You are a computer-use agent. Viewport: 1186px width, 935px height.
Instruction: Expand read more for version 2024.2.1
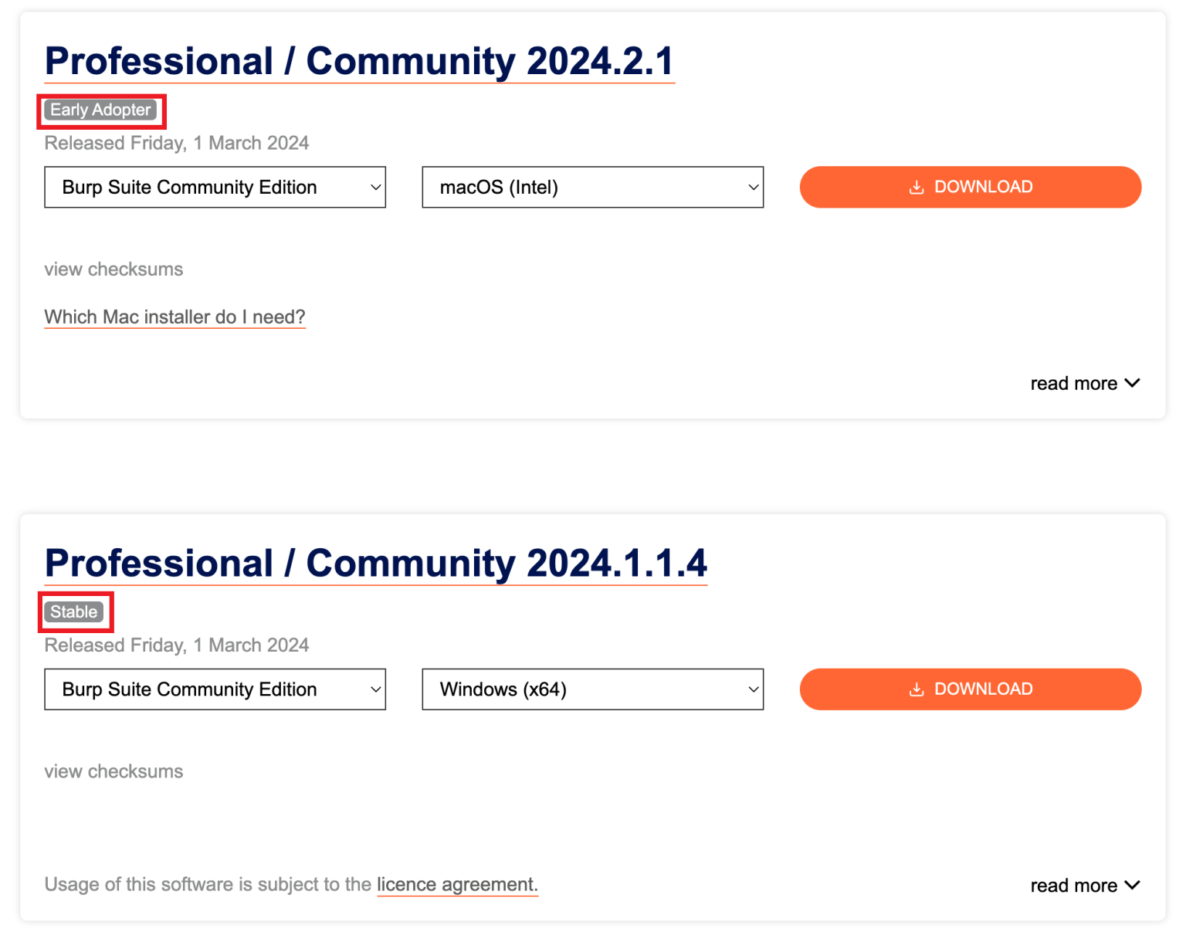(x=1074, y=384)
